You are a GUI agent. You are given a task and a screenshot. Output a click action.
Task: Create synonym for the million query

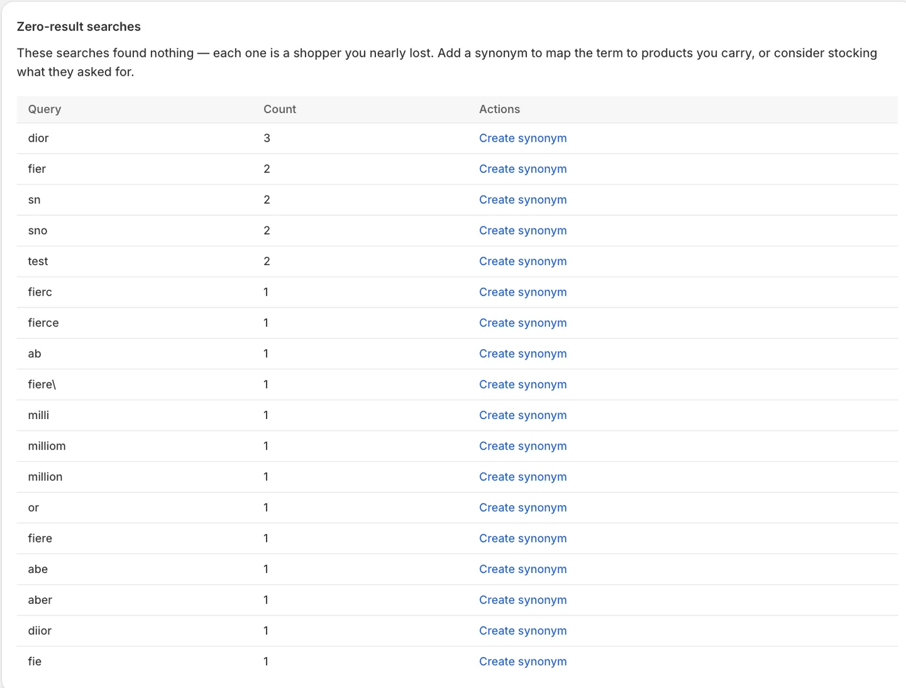coord(523,477)
